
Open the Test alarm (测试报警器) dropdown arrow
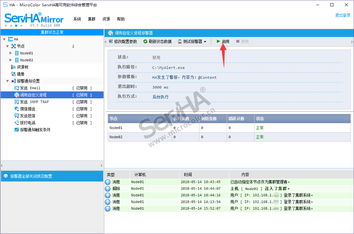tap(205, 42)
